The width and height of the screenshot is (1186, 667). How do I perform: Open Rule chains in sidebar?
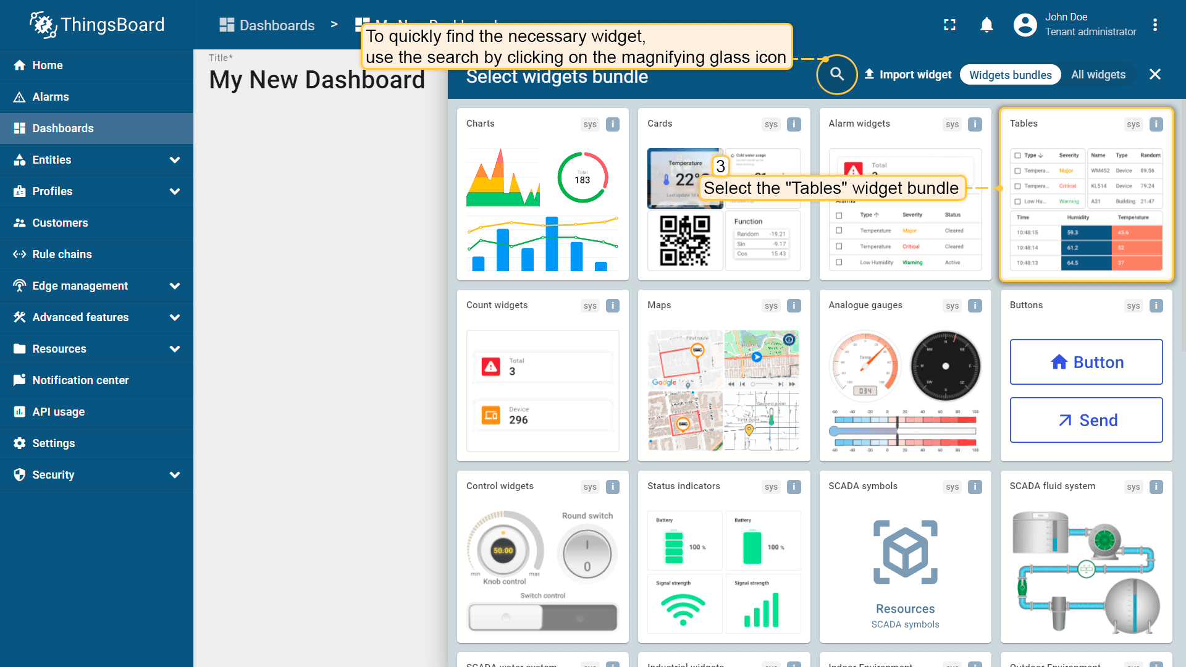pyautogui.click(x=62, y=254)
